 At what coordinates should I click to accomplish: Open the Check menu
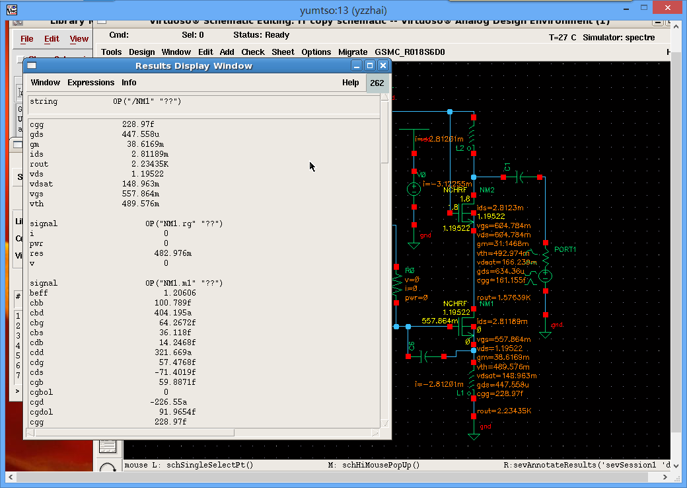253,52
